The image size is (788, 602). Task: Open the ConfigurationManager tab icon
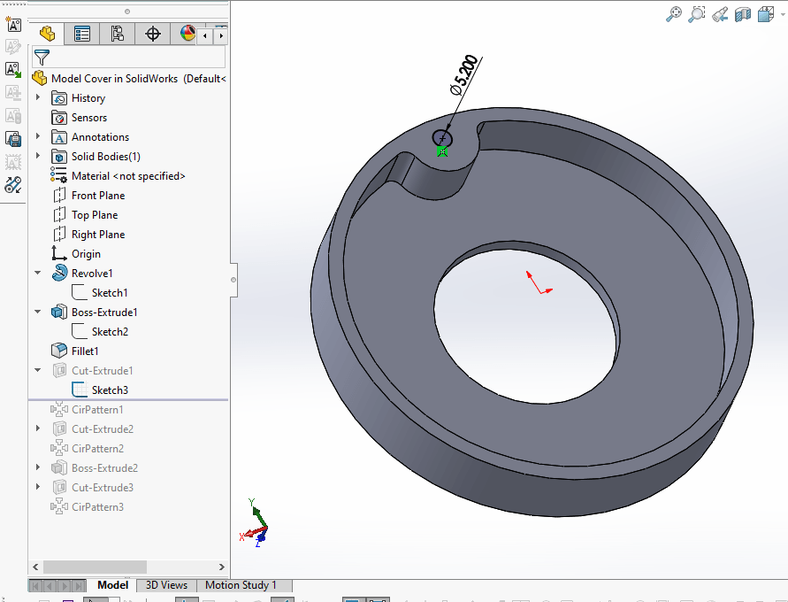click(117, 34)
